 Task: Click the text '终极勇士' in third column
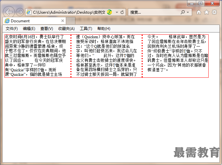point(161,51)
